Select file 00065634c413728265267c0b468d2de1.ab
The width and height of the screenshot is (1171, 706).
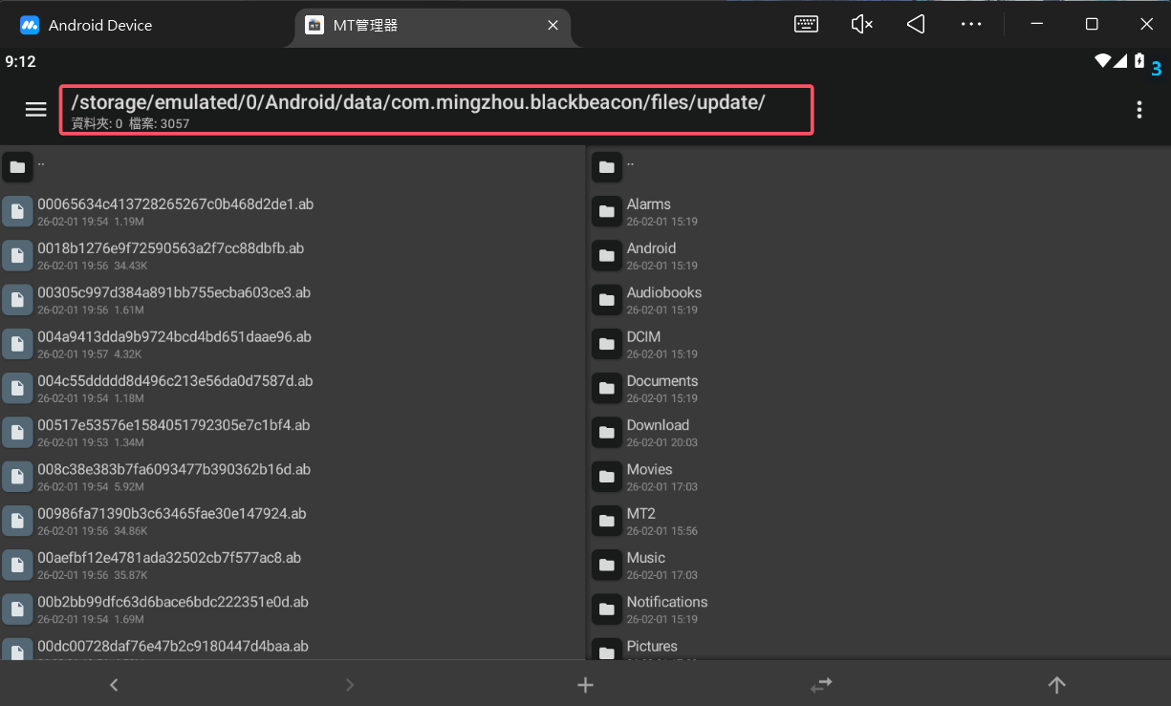292,211
